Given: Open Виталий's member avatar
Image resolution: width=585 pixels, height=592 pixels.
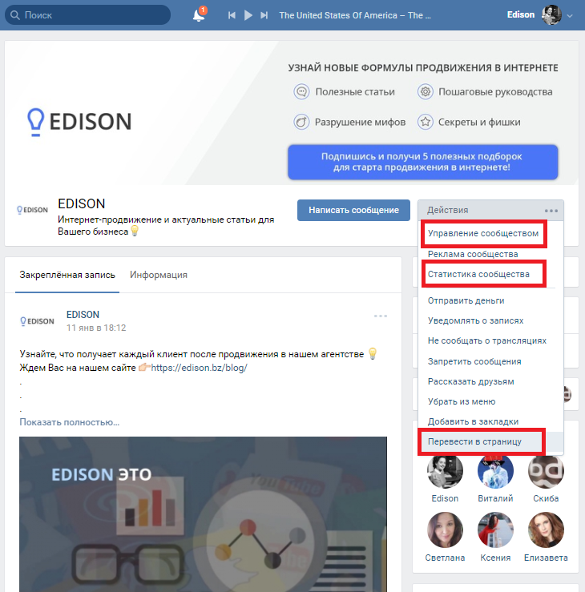Looking at the screenshot, I should [x=495, y=470].
